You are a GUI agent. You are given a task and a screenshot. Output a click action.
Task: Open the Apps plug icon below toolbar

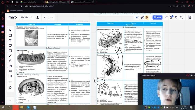(x=10, y=88)
